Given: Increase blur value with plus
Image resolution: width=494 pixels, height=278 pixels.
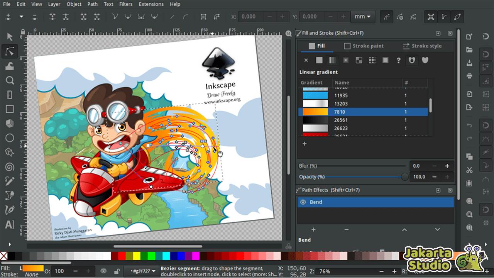Looking at the screenshot, I should pyautogui.click(x=447, y=166).
